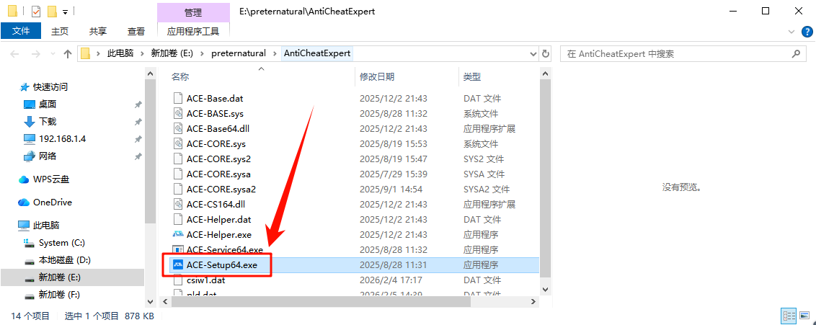
Task: Sort by the 修改日期 column header
Action: [377, 77]
